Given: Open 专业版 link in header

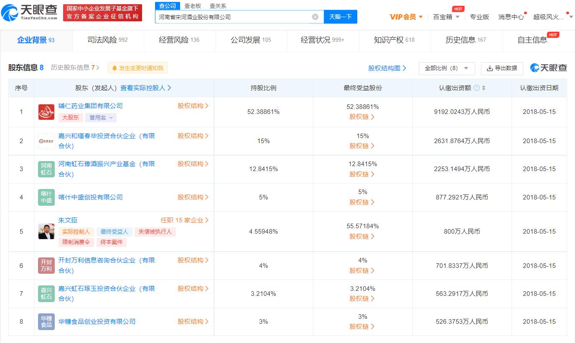Looking at the screenshot, I should pos(479,17).
